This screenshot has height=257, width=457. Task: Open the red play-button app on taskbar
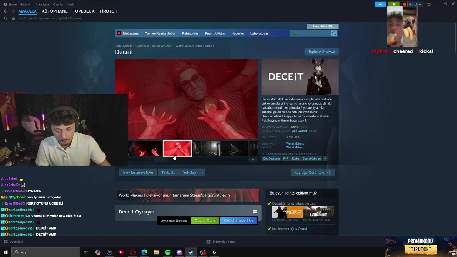point(121,252)
